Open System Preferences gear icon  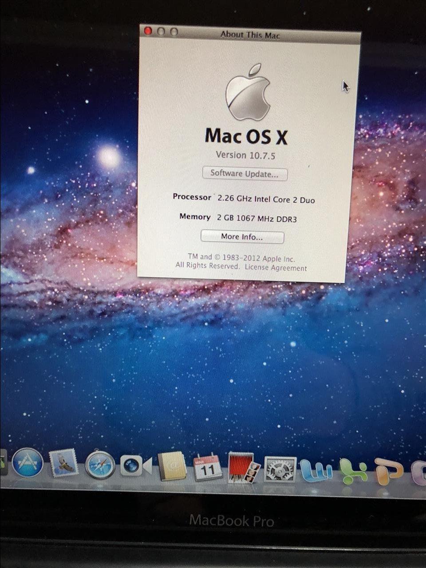[x=280, y=469]
